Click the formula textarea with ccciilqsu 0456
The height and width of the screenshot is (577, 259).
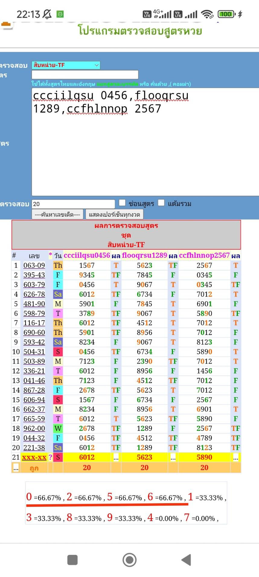(x=145, y=142)
